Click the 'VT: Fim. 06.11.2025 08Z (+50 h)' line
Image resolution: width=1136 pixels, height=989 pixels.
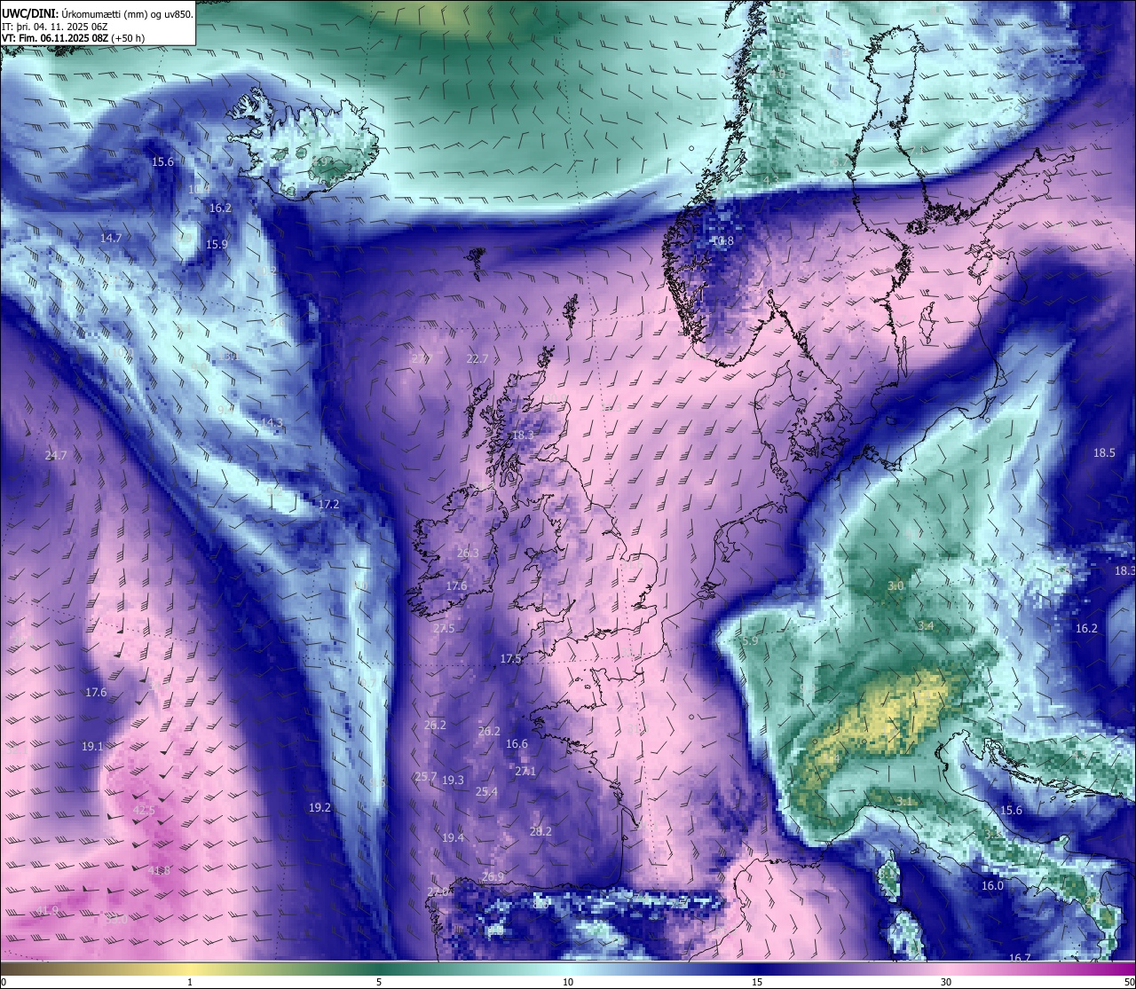(x=75, y=38)
